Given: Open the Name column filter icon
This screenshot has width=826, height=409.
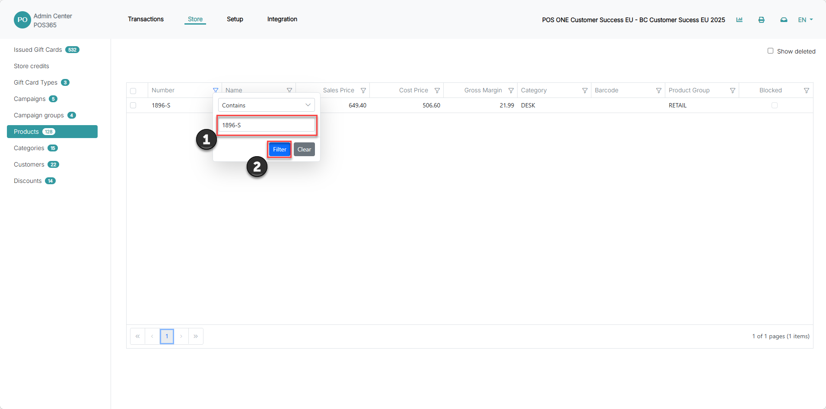Looking at the screenshot, I should (289, 90).
